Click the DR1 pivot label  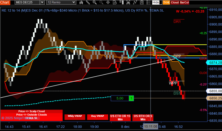(177, 22)
